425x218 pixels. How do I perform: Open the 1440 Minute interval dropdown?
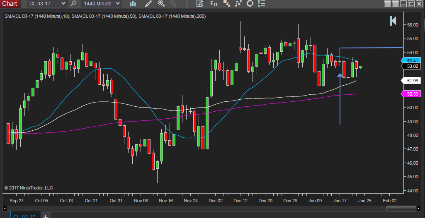(102, 4)
